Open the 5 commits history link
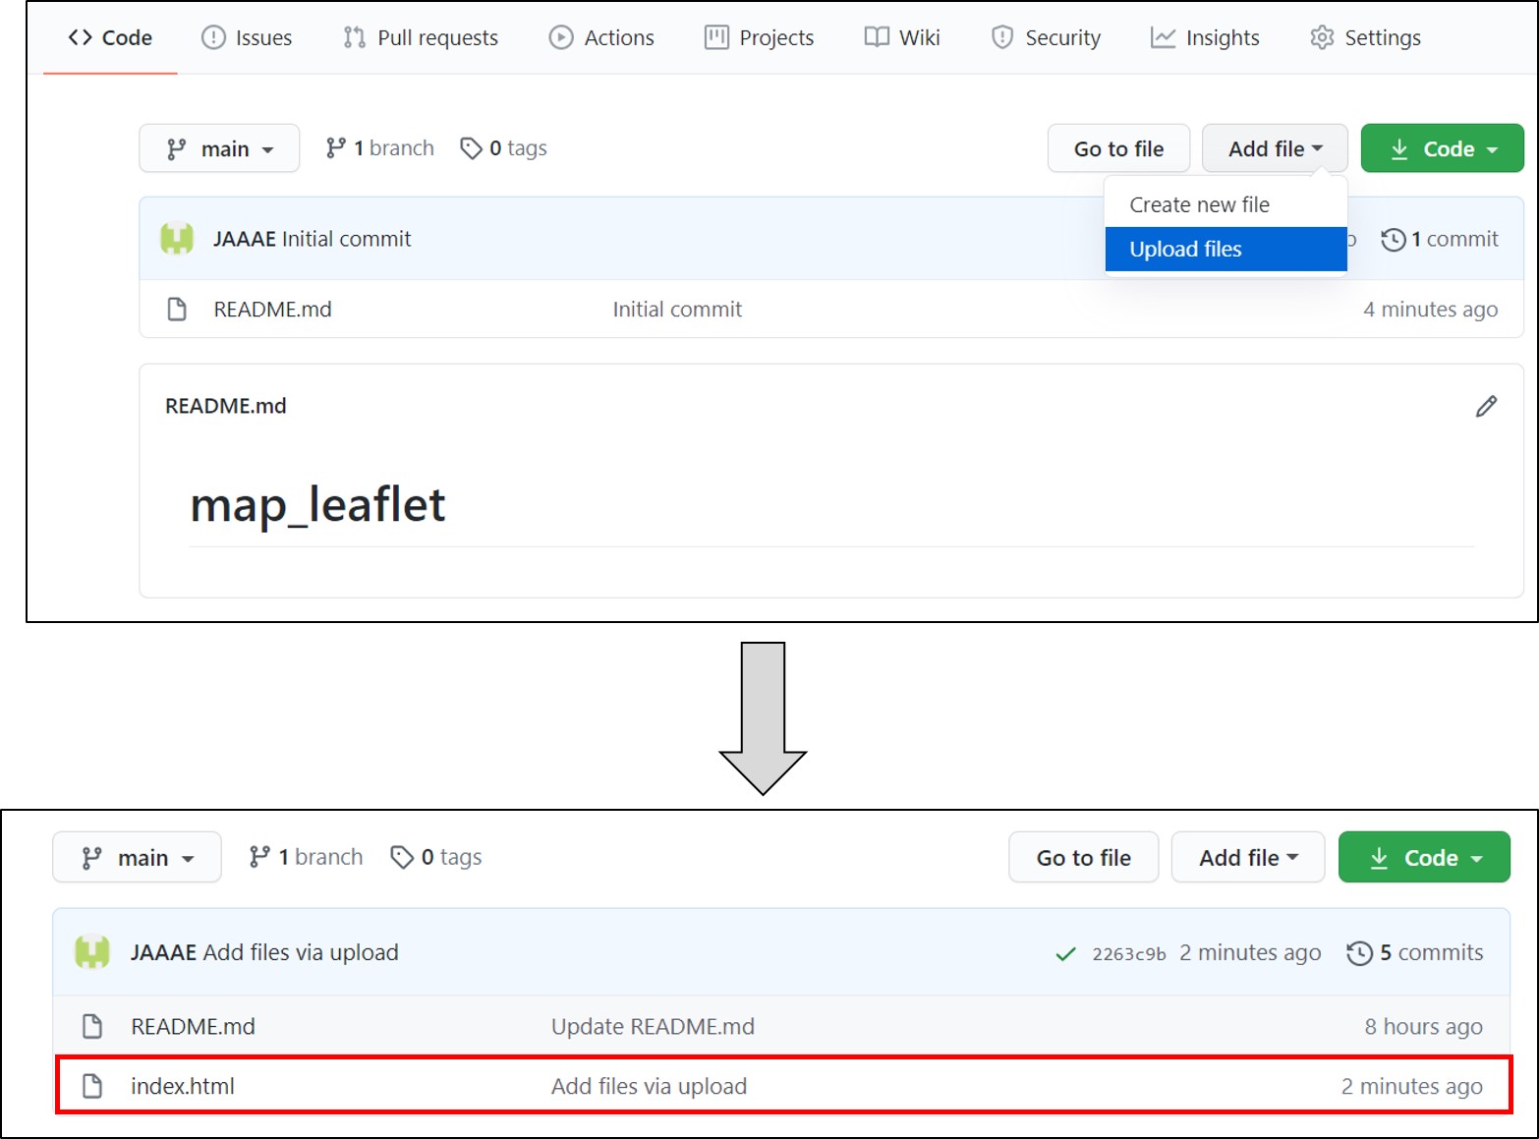Screen dimensions: 1539x1139 (1415, 952)
